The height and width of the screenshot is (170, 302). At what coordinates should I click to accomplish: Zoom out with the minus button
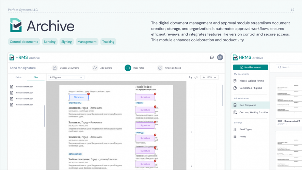tap(215, 77)
